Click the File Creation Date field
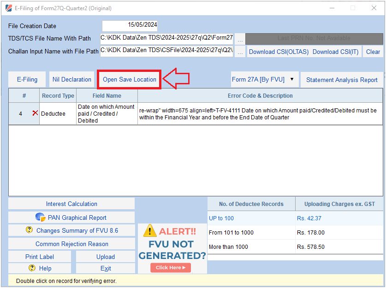 point(130,25)
